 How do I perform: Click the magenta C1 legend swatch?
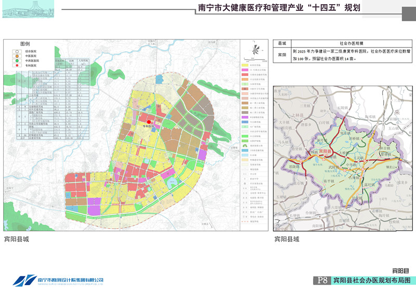[x=244, y=70]
